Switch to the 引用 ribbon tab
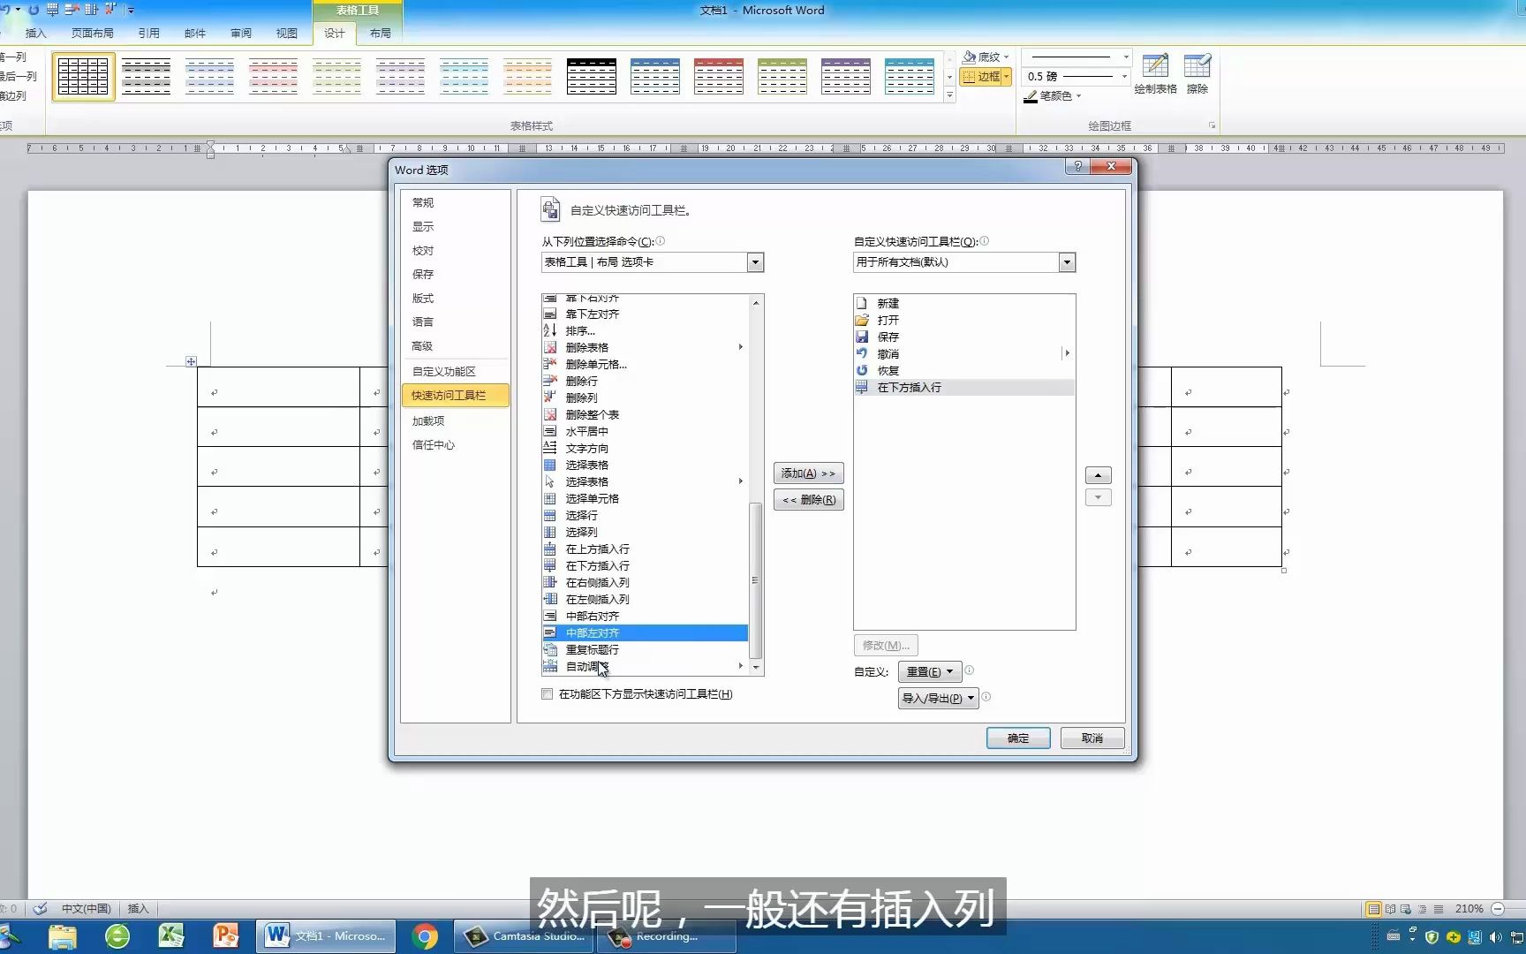1526x954 pixels. (148, 33)
